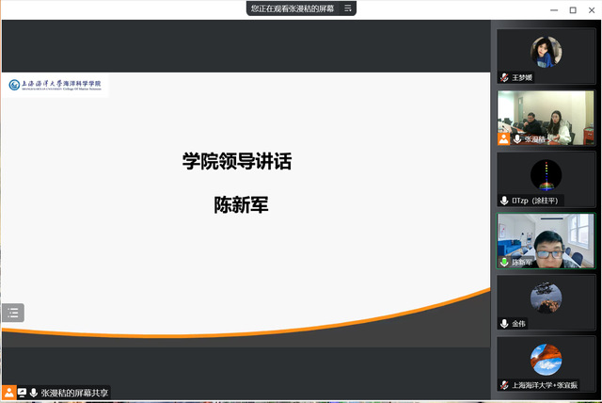This screenshot has width=602, height=403.
Task: Click the microphone icon next to DTzp
Action: 504,201
